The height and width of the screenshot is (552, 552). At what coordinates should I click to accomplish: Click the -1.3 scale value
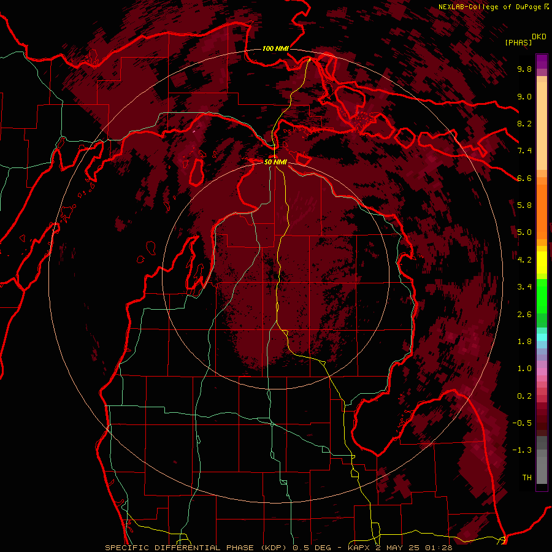pyautogui.click(x=522, y=450)
